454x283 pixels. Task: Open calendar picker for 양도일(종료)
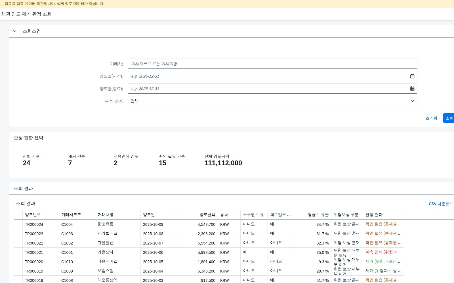(x=412, y=89)
